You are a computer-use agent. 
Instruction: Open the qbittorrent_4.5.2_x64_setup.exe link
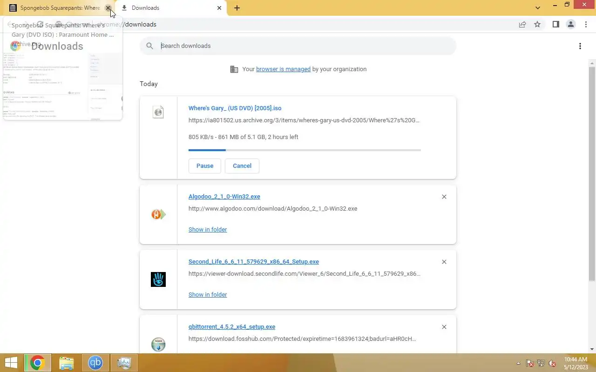[x=232, y=326]
